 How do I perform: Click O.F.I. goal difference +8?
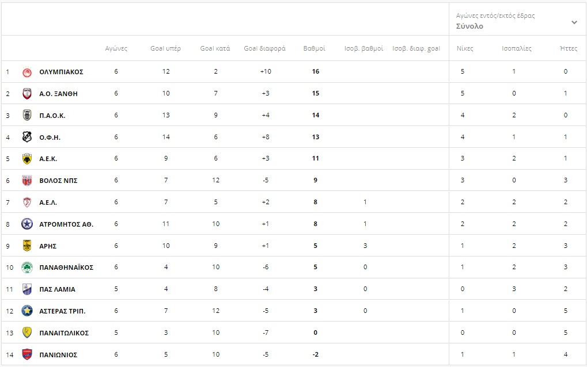click(x=266, y=137)
